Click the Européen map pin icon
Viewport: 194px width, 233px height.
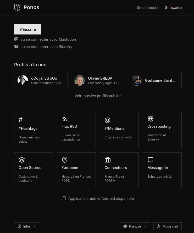click(64, 160)
